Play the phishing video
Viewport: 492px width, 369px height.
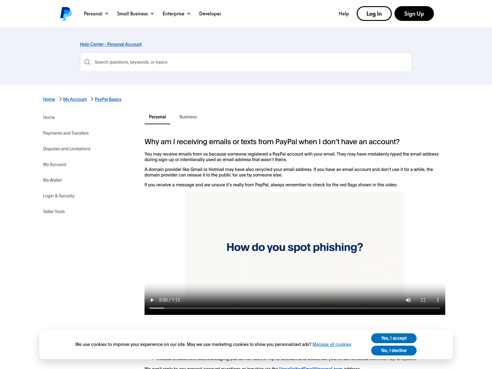[152, 300]
